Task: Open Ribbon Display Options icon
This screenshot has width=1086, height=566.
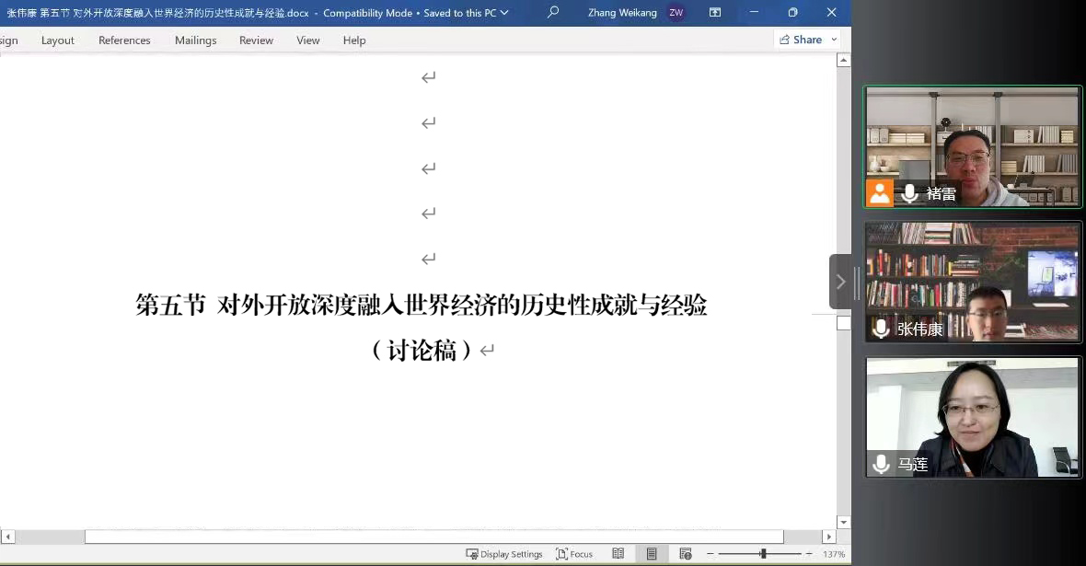Action: point(715,13)
